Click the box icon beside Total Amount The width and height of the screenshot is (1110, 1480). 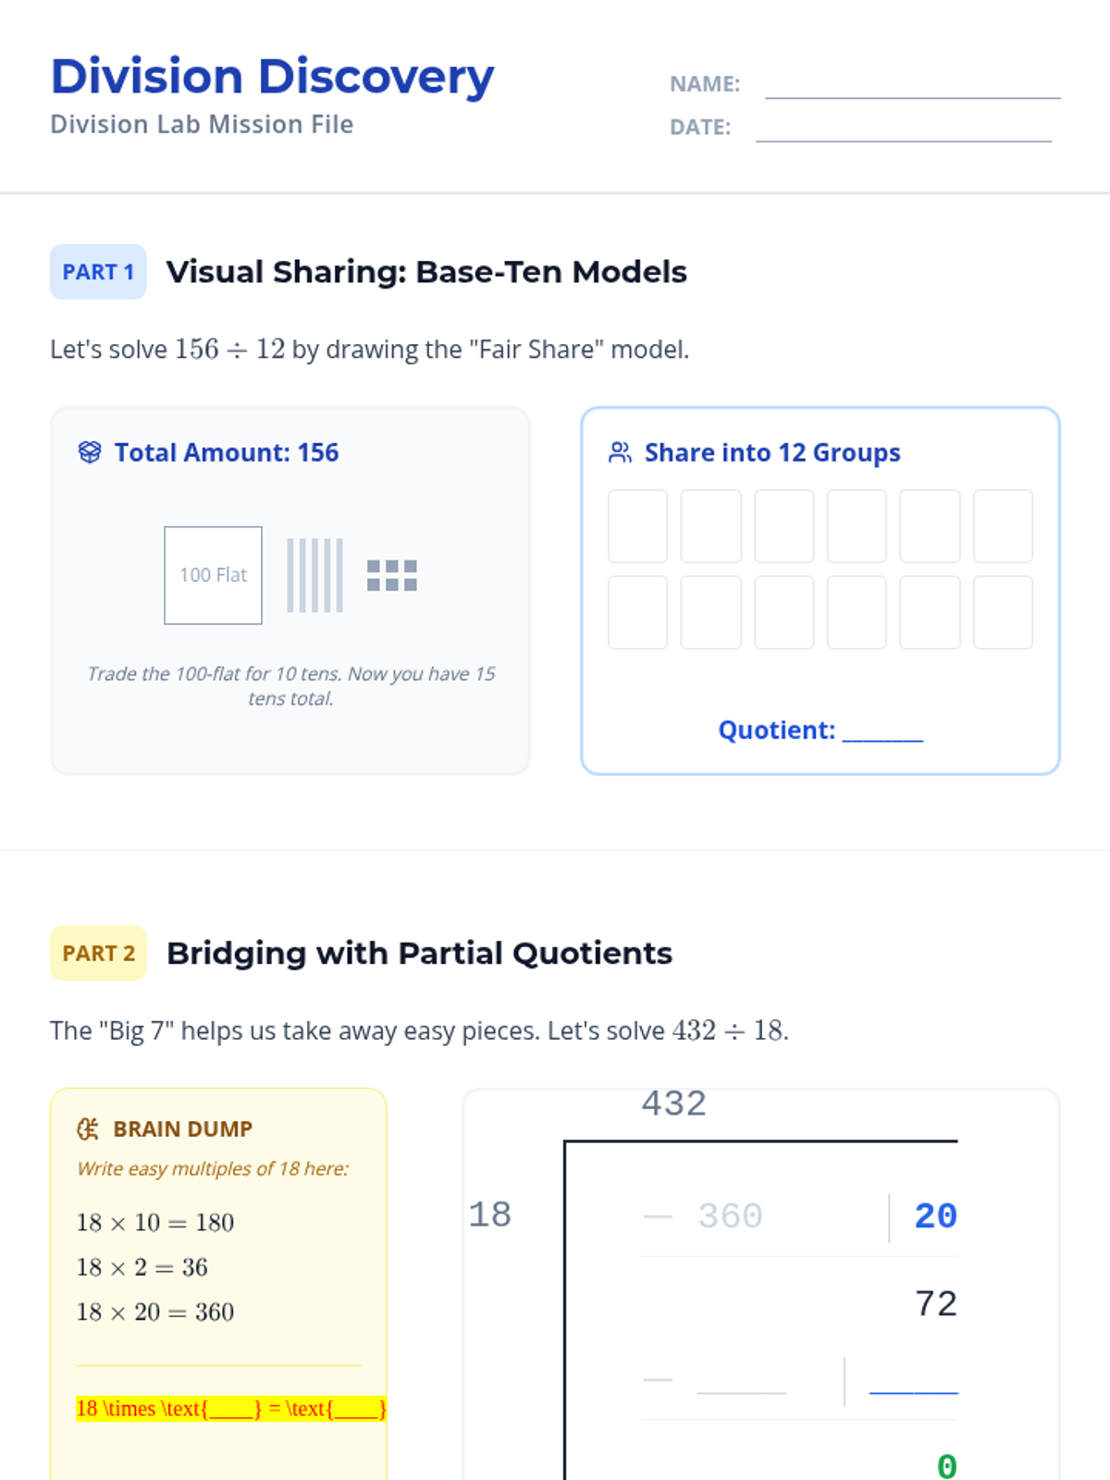(x=90, y=452)
